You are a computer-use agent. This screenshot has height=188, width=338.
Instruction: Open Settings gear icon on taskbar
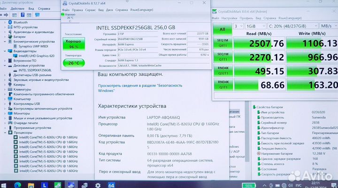pos(98,185)
